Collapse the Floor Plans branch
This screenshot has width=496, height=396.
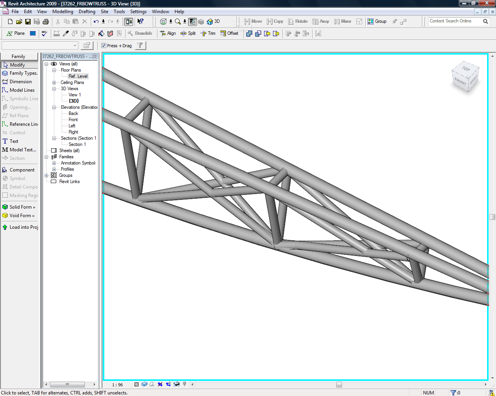tap(54, 70)
